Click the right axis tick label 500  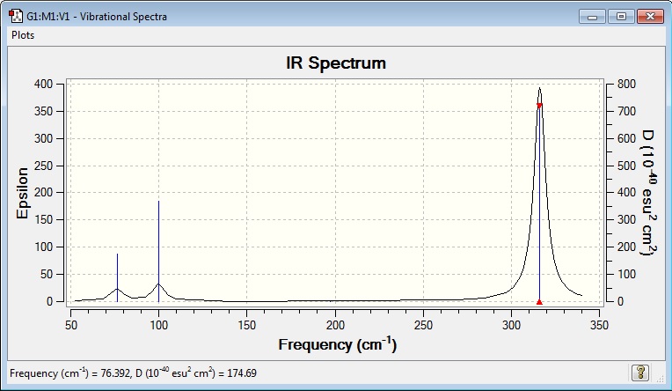[x=626, y=166]
